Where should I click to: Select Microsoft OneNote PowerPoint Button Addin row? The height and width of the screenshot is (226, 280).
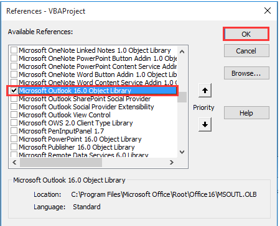98,58
